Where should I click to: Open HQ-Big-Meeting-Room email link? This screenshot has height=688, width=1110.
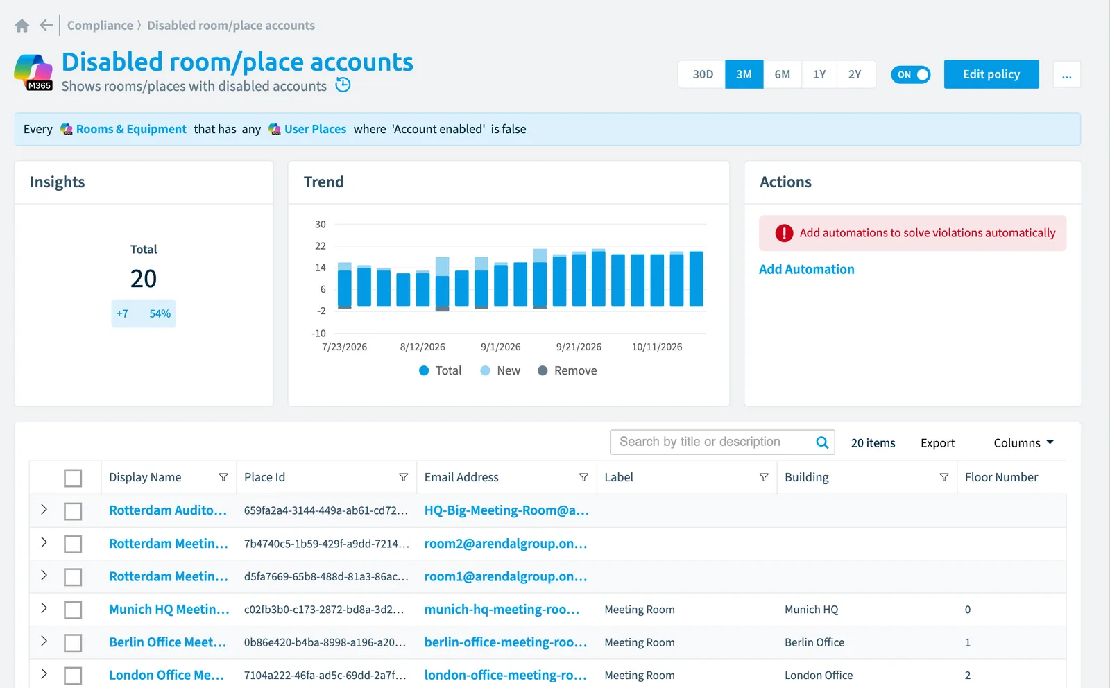tap(506, 510)
